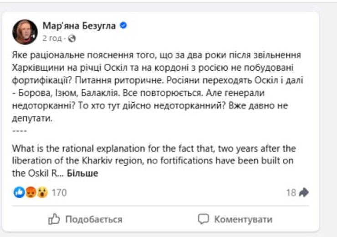Click the wow reaction emoji
This screenshot has width=337, height=237.
click(x=42, y=192)
